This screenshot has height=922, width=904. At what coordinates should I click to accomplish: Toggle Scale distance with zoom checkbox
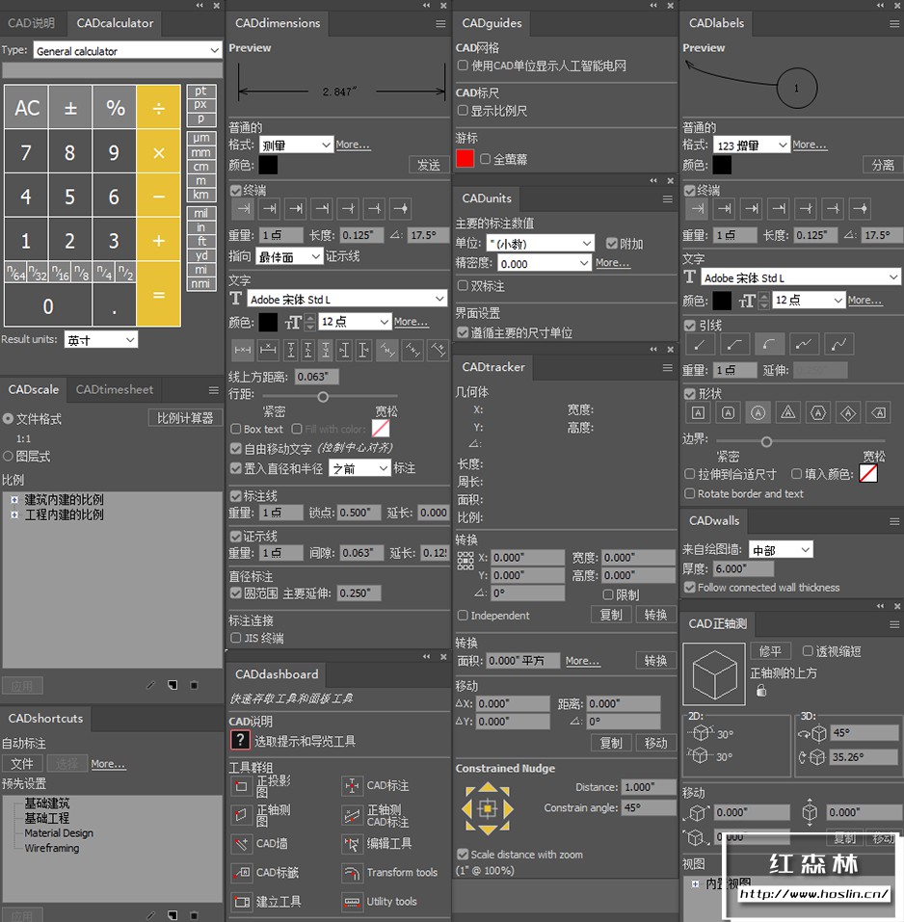point(463,855)
